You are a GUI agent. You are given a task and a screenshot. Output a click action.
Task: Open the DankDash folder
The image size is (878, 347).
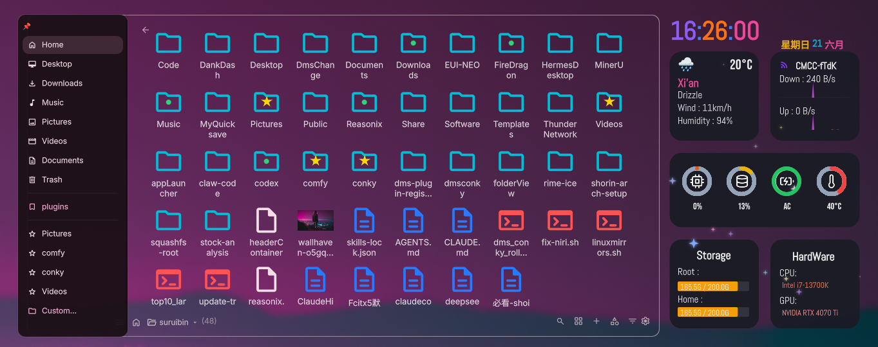tap(218, 55)
